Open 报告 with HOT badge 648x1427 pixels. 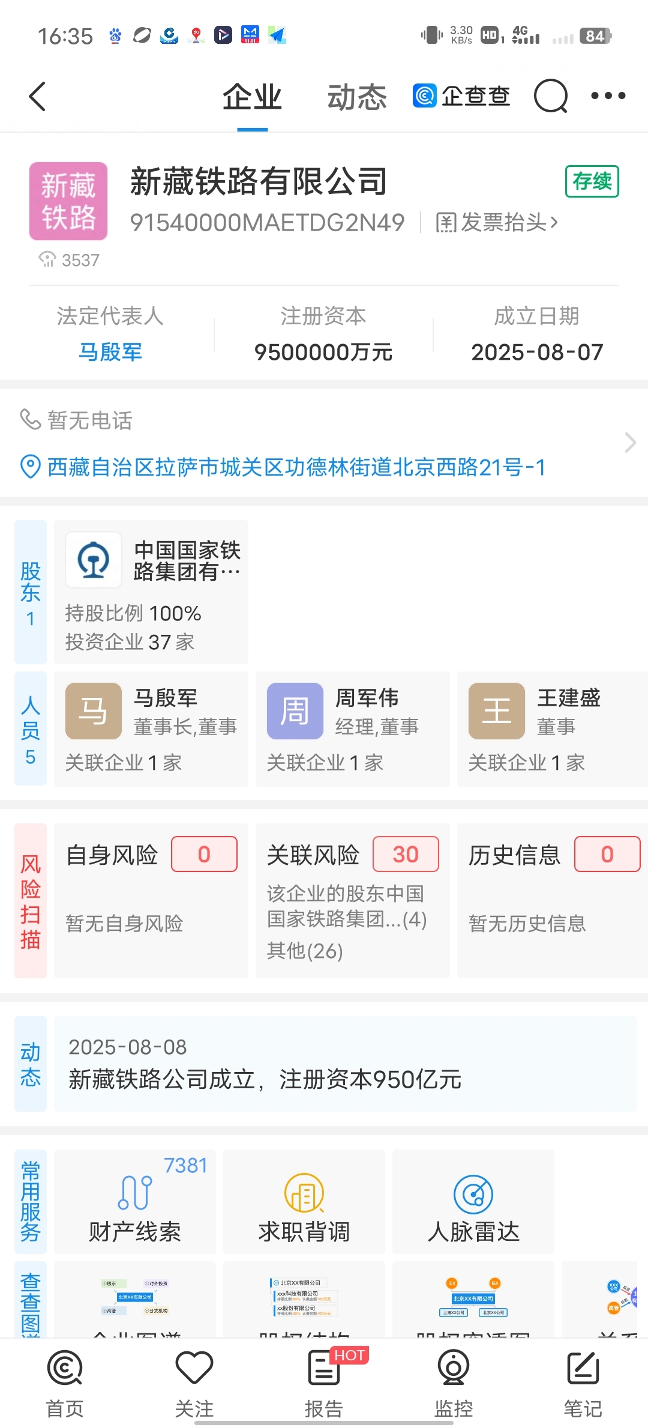point(324,1384)
